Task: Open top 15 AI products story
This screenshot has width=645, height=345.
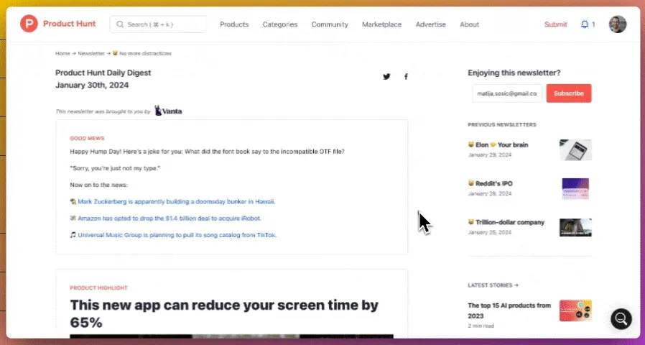Action: click(509, 310)
